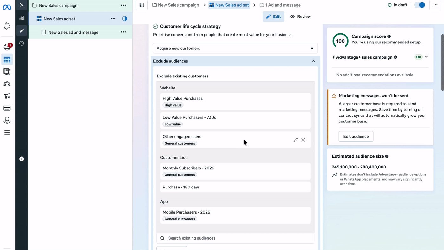Open notifications bell in left rail

click(7, 26)
